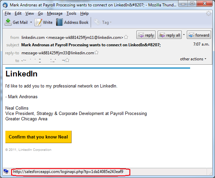Click the email subject line text
Image resolution: width=215 pixels, height=178 pixels.
click(x=91, y=45)
